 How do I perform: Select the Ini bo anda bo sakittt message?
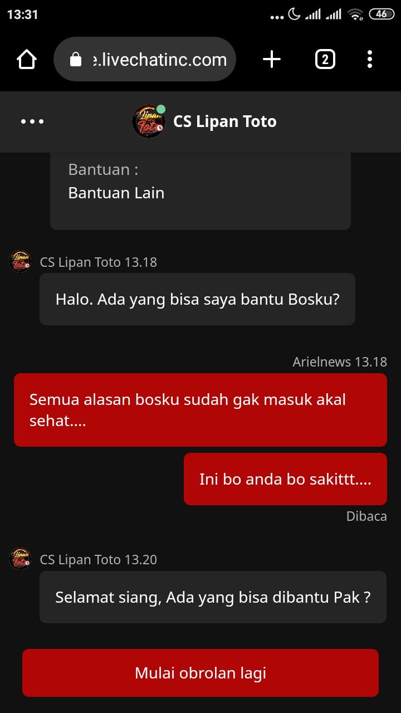click(x=285, y=479)
